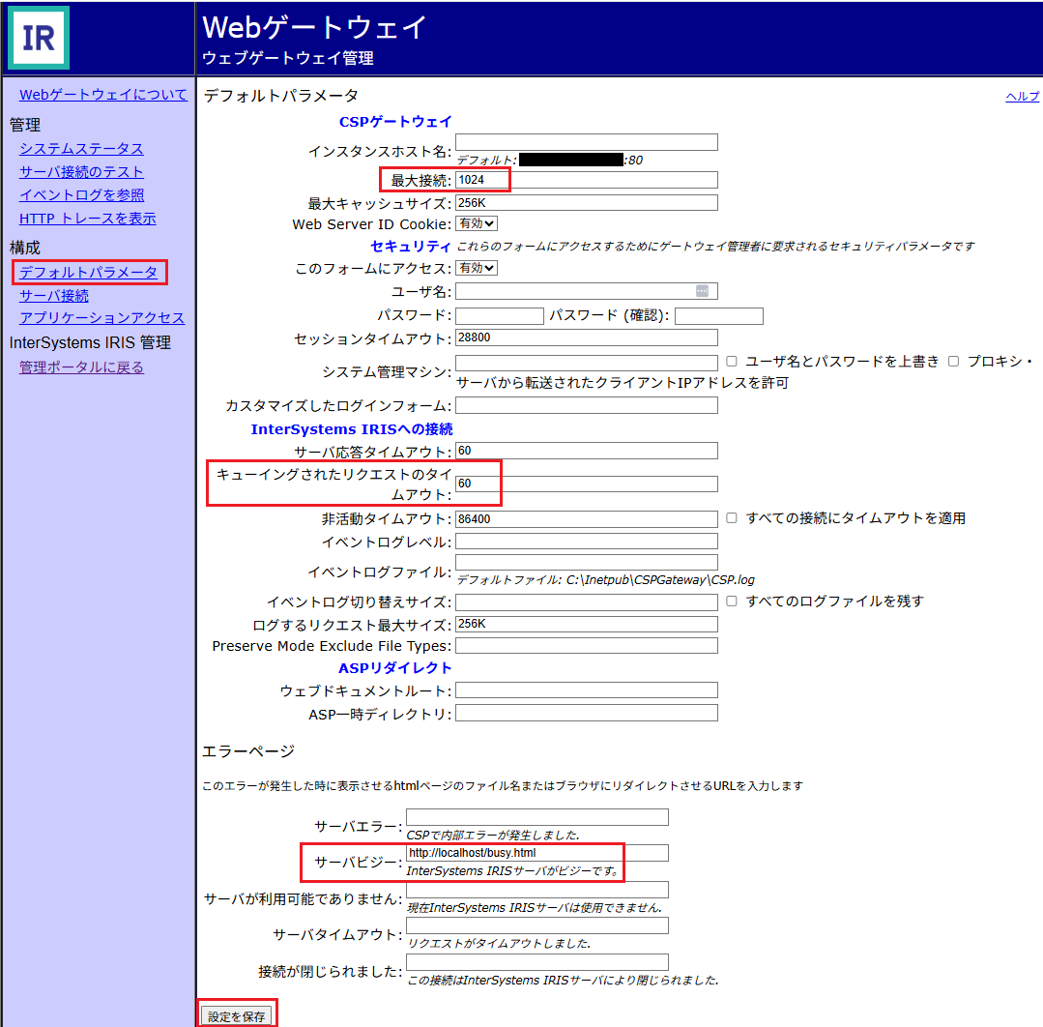Show HTTP トレースを表示 page
Image resolution: width=1043 pixels, height=1027 pixels.
(87, 219)
